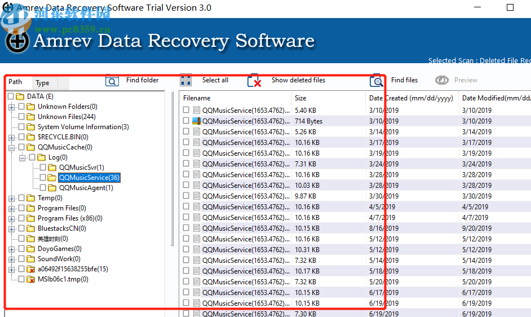Image resolution: width=531 pixels, height=317 pixels.
Task: Click the Amrev plus logo icon
Action: 17,41
